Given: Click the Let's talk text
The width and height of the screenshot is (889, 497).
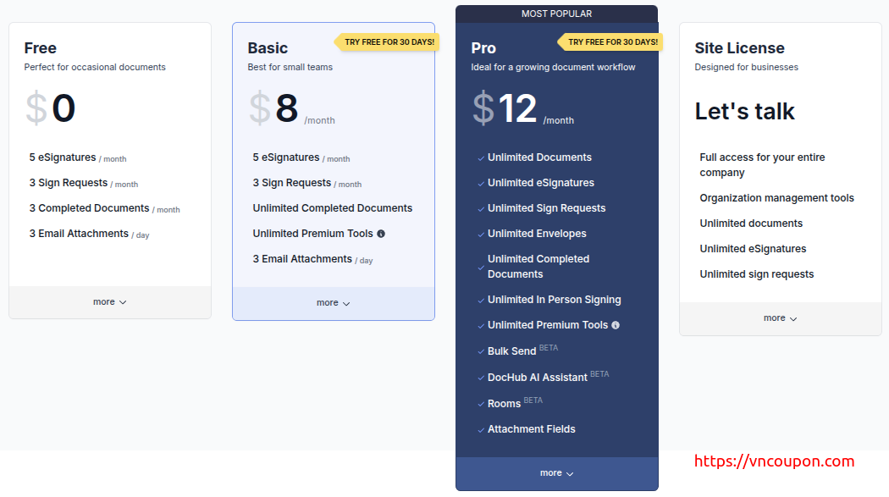Looking at the screenshot, I should [x=745, y=112].
